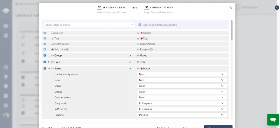This screenshot has width=280, height=128.
Task: Click the red asterisk next to target Status
Action: click(x=141, y=68)
